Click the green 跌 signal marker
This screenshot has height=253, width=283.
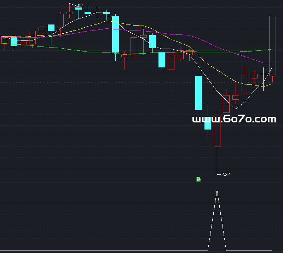point(198,179)
